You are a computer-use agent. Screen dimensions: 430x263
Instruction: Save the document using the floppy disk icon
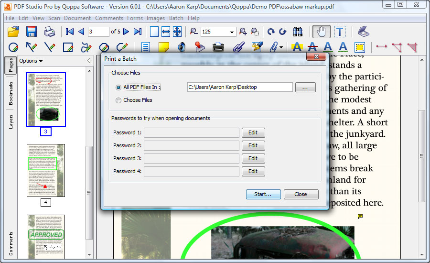pyautogui.click(x=32, y=32)
